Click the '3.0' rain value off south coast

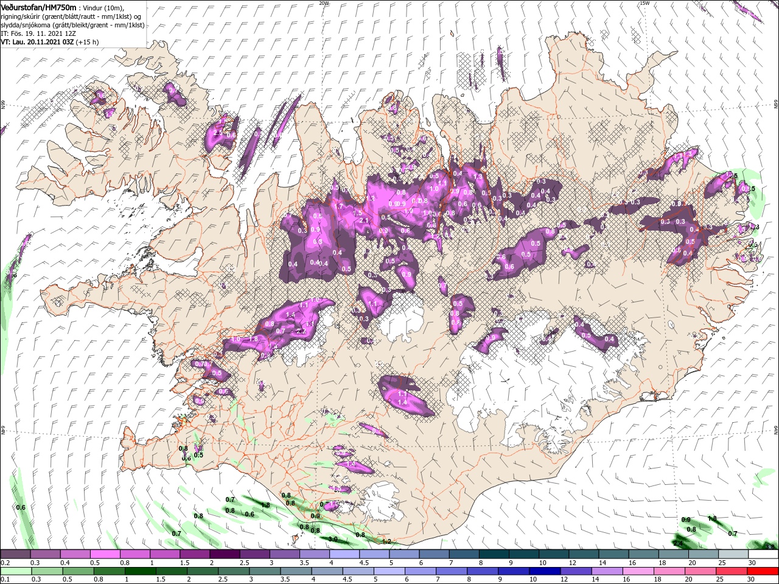click(x=333, y=539)
